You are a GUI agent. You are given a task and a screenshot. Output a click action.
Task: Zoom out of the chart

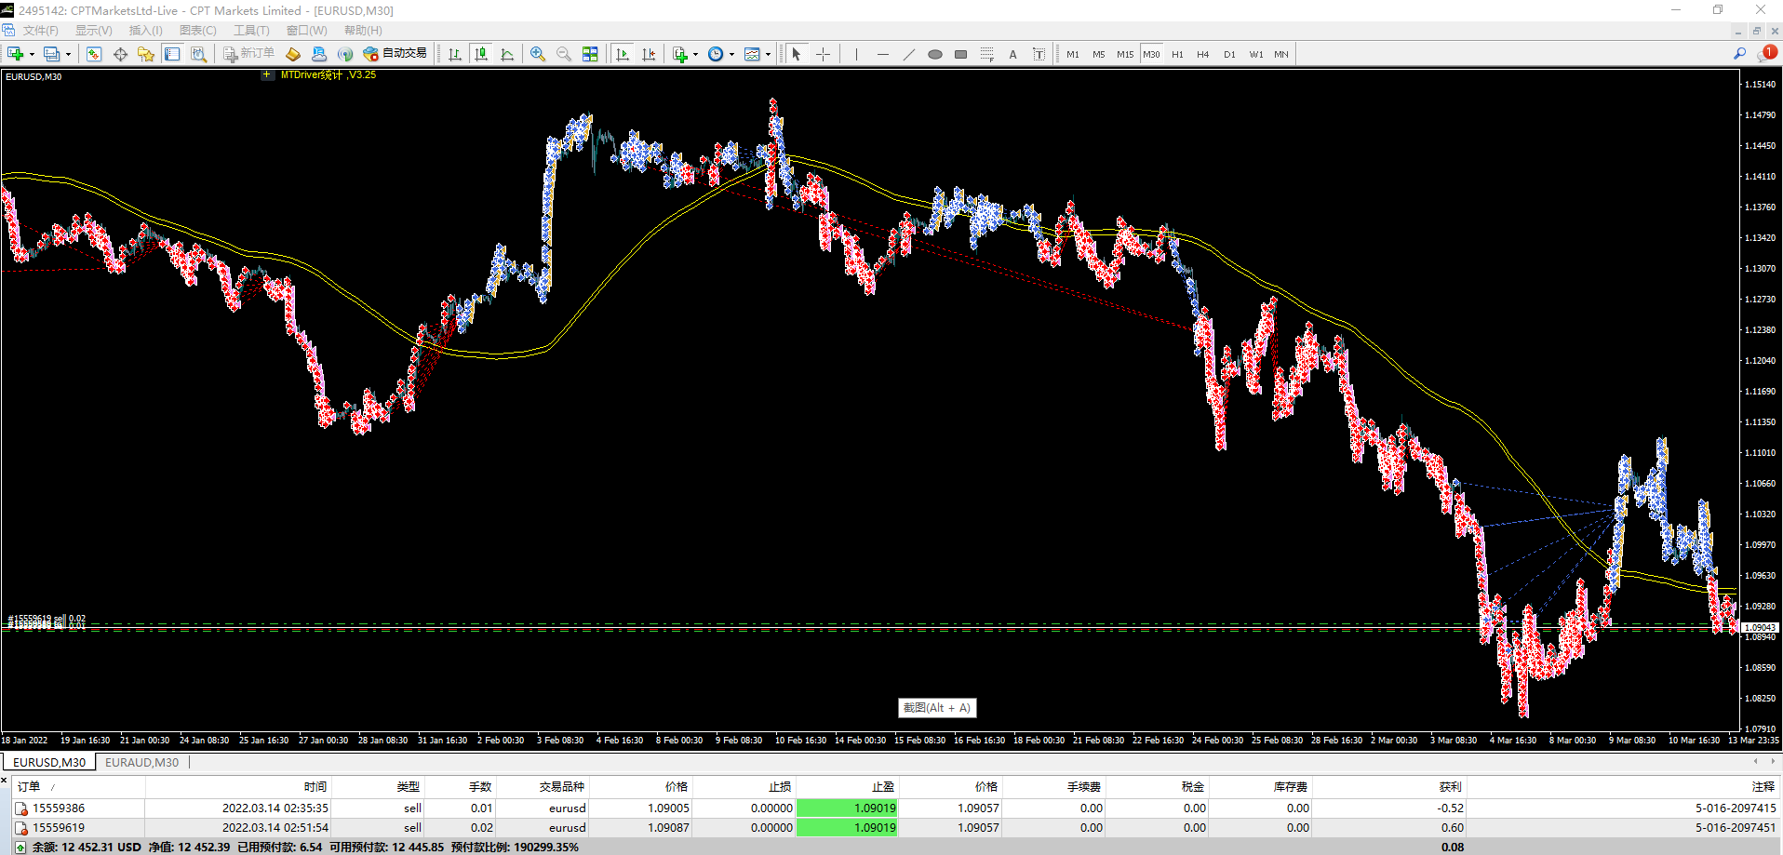(x=564, y=54)
